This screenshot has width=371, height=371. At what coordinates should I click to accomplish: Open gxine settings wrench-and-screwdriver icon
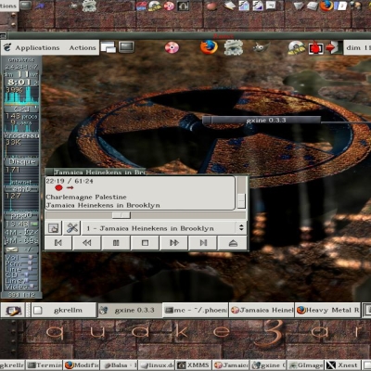point(72,228)
